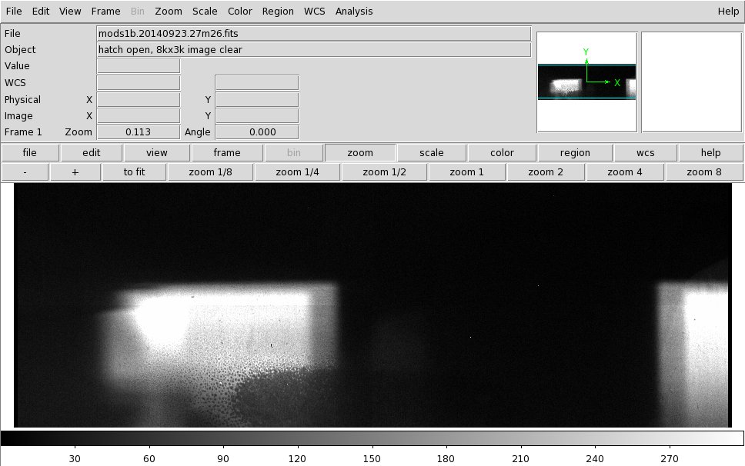Open the WCS menu
This screenshot has width=745, height=466.
pos(315,11)
